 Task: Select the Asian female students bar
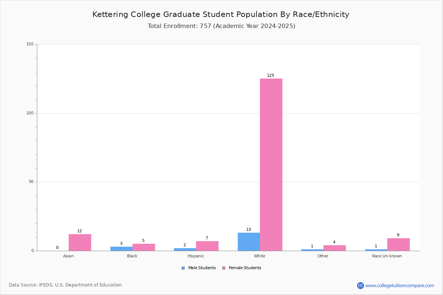click(x=80, y=243)
